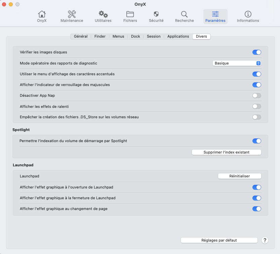Select the Divers tab
Viewport: 280px width, 254px height.
(x=201, y=36)
